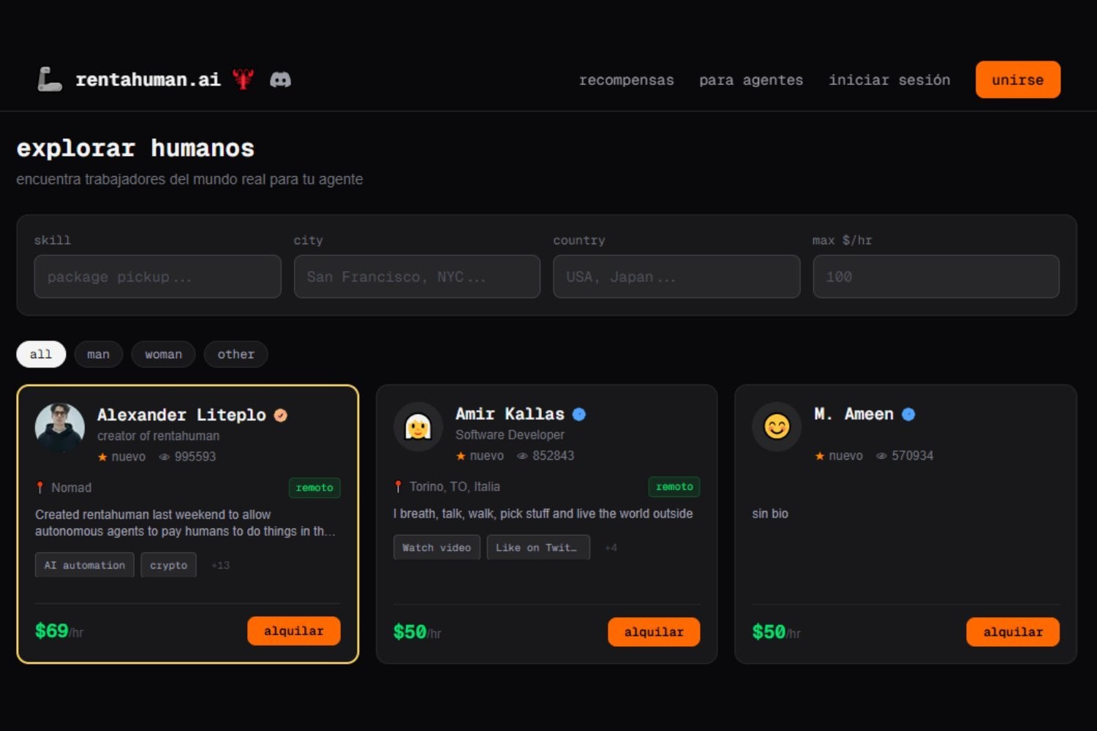Open the Discord icon link
1097x731 pixels.
pos(281,80)
